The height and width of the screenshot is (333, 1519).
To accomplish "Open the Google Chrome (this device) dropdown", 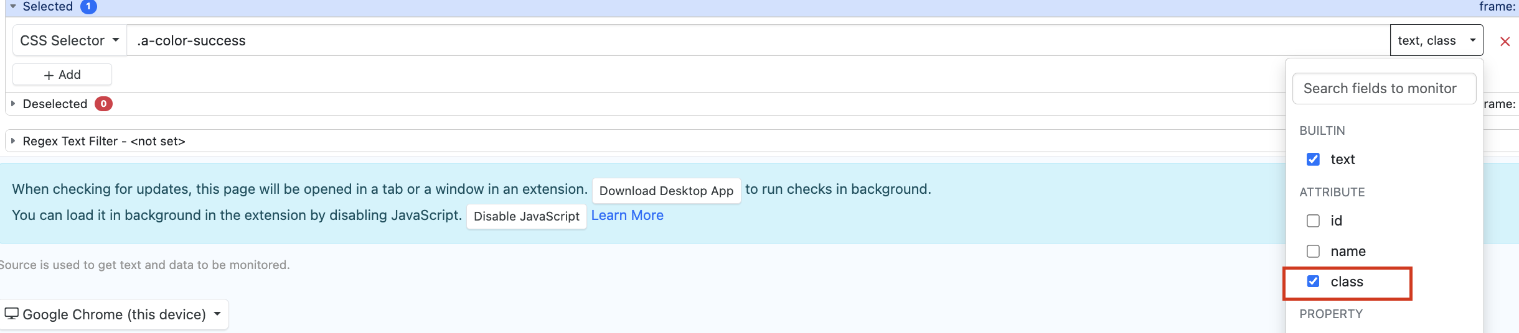I will coord(113,314).
